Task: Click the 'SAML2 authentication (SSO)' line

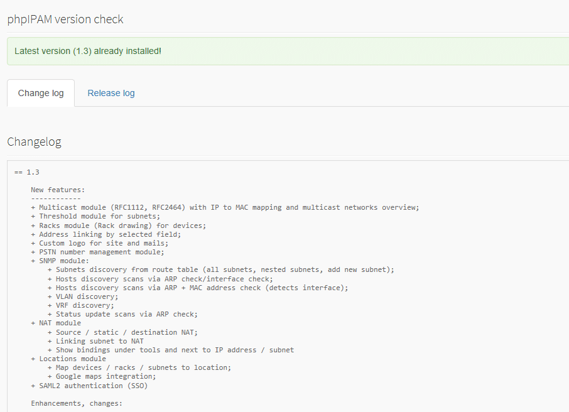Action: (90, 386)
